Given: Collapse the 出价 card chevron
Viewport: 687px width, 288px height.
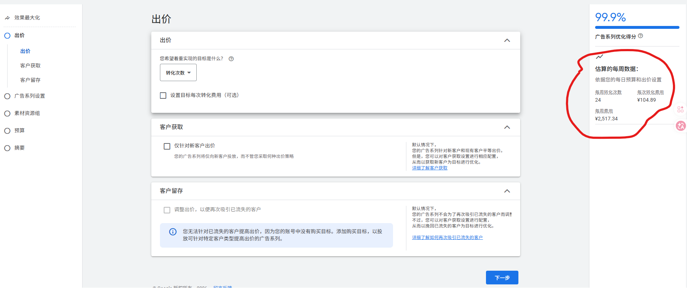Looking at the screenshot, I should pyautogui.click(x=507, y=40).
